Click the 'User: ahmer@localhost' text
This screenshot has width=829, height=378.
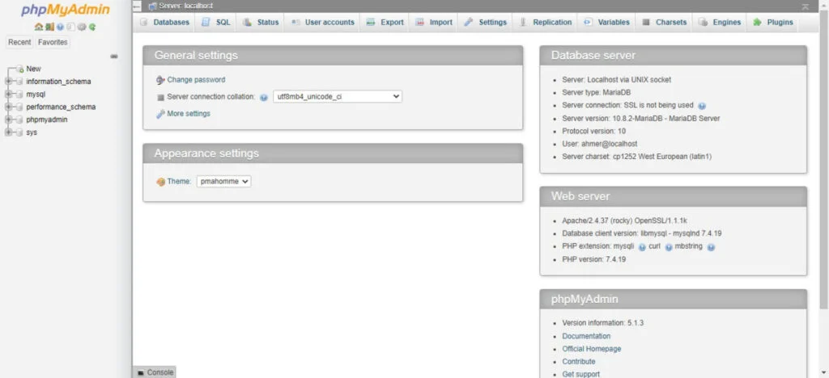pos(600,144)
